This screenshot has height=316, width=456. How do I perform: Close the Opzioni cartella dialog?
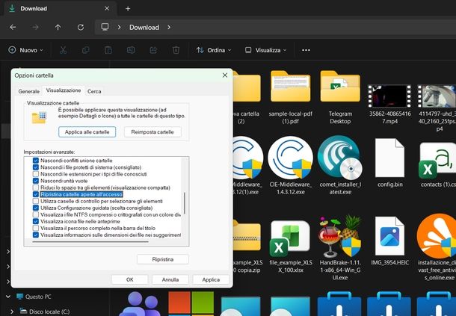point(225,75)
